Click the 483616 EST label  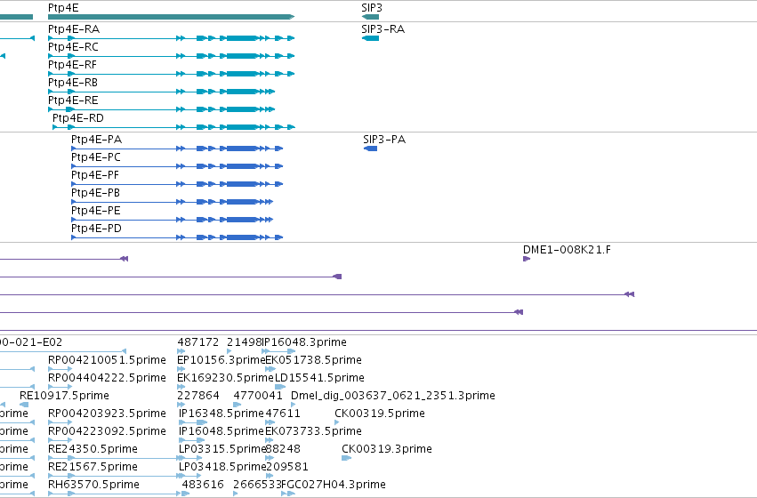pyautogui.click(x=203, y=485)
